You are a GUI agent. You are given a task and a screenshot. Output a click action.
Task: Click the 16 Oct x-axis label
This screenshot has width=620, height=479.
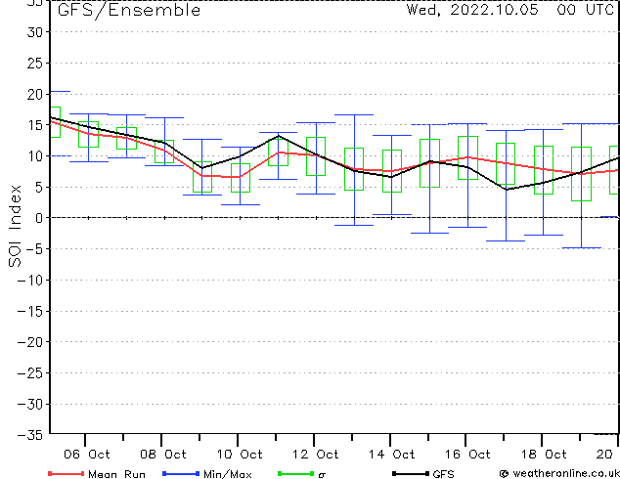point(467,455)
